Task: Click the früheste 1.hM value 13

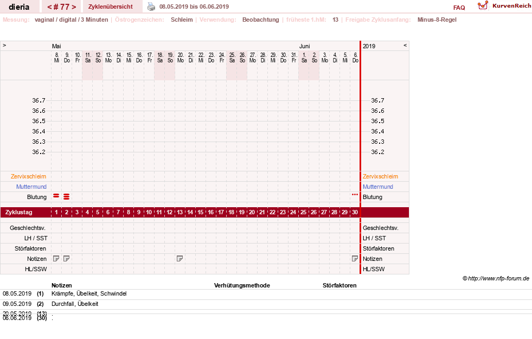Action: (x=335, y=20)
